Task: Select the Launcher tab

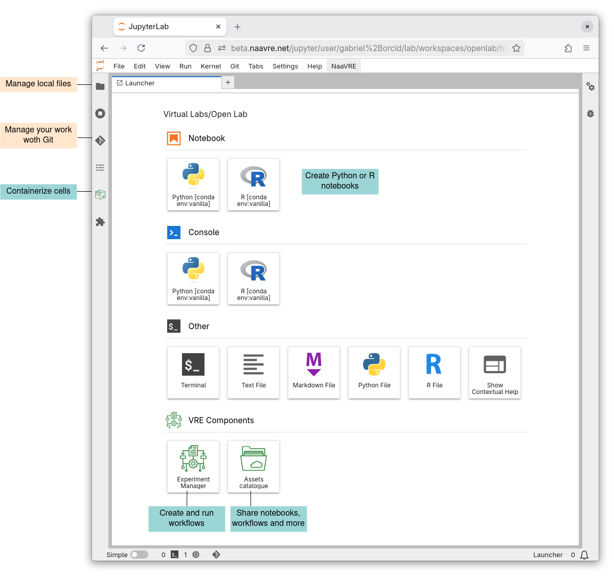Action: click(140, 83)
